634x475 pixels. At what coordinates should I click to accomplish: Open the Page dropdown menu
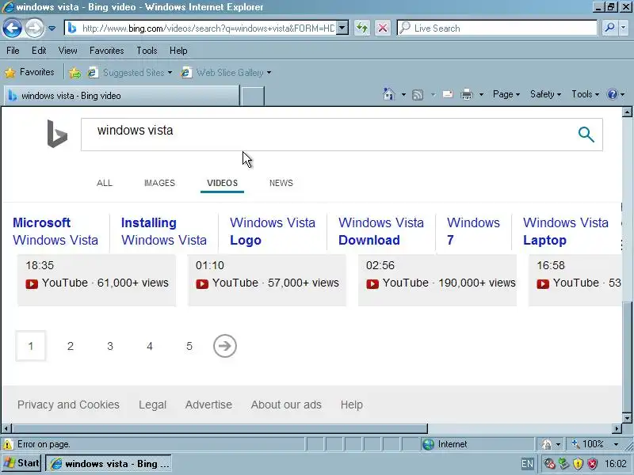point(506,94)
